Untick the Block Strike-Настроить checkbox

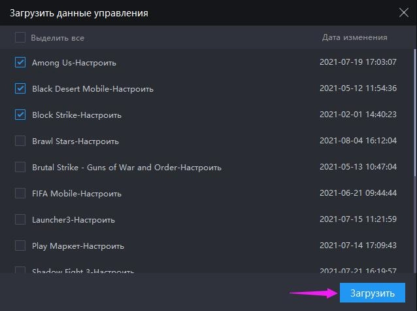point(20,115)
